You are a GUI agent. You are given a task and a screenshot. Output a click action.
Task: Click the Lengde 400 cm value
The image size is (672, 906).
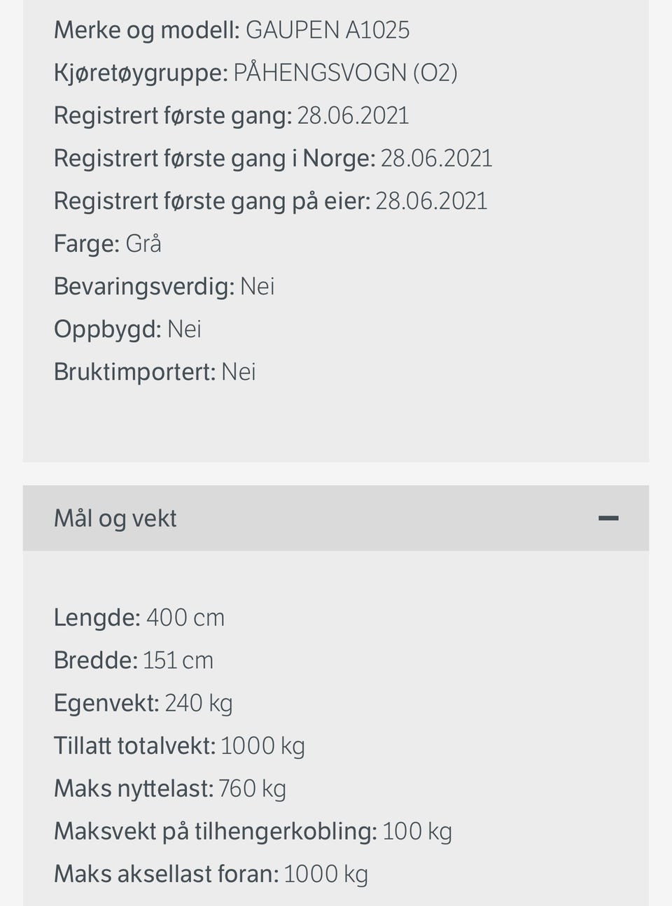pyautogui.click(x=185, y=618)
